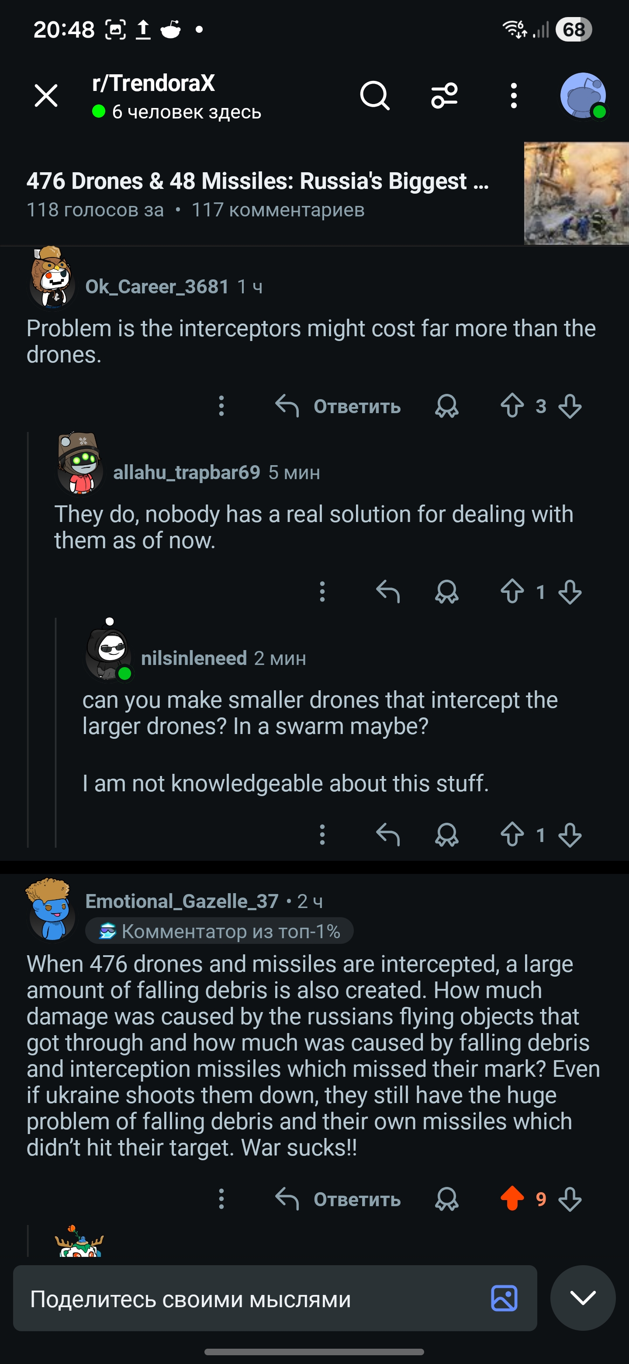The width and height of the screenshot is (629, 1364).
Task: Remove upvote on Emotional_Gazelle_37 comment
Action: (x=512, y=1199)
